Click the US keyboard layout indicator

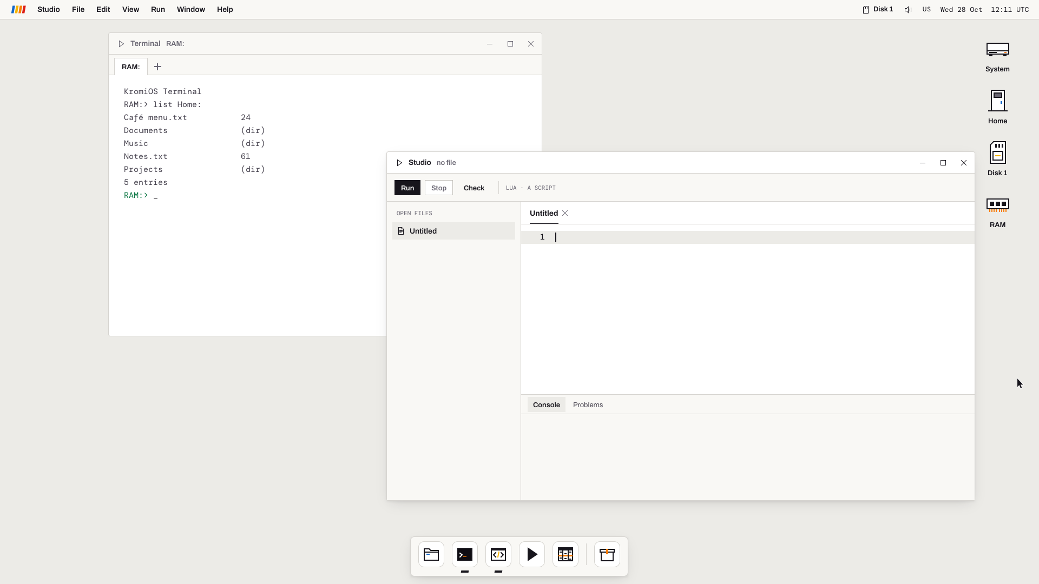(x=927, y=10)
